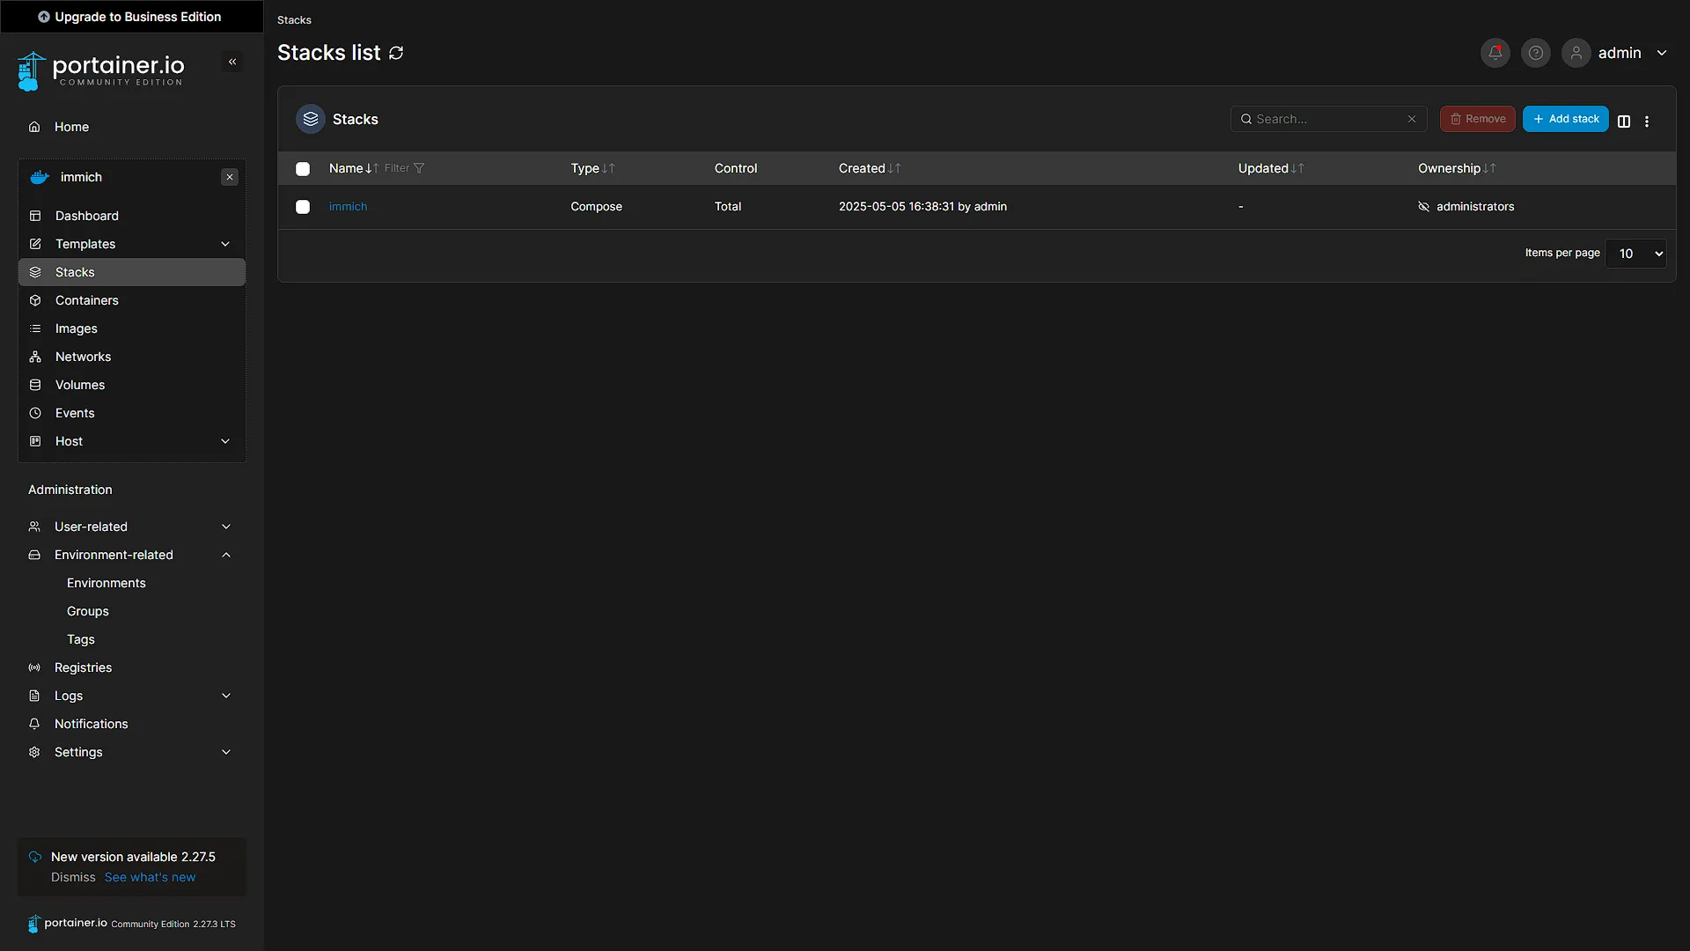
Task: Expand the Templates submenu
Action: click(x=225, y=244)
